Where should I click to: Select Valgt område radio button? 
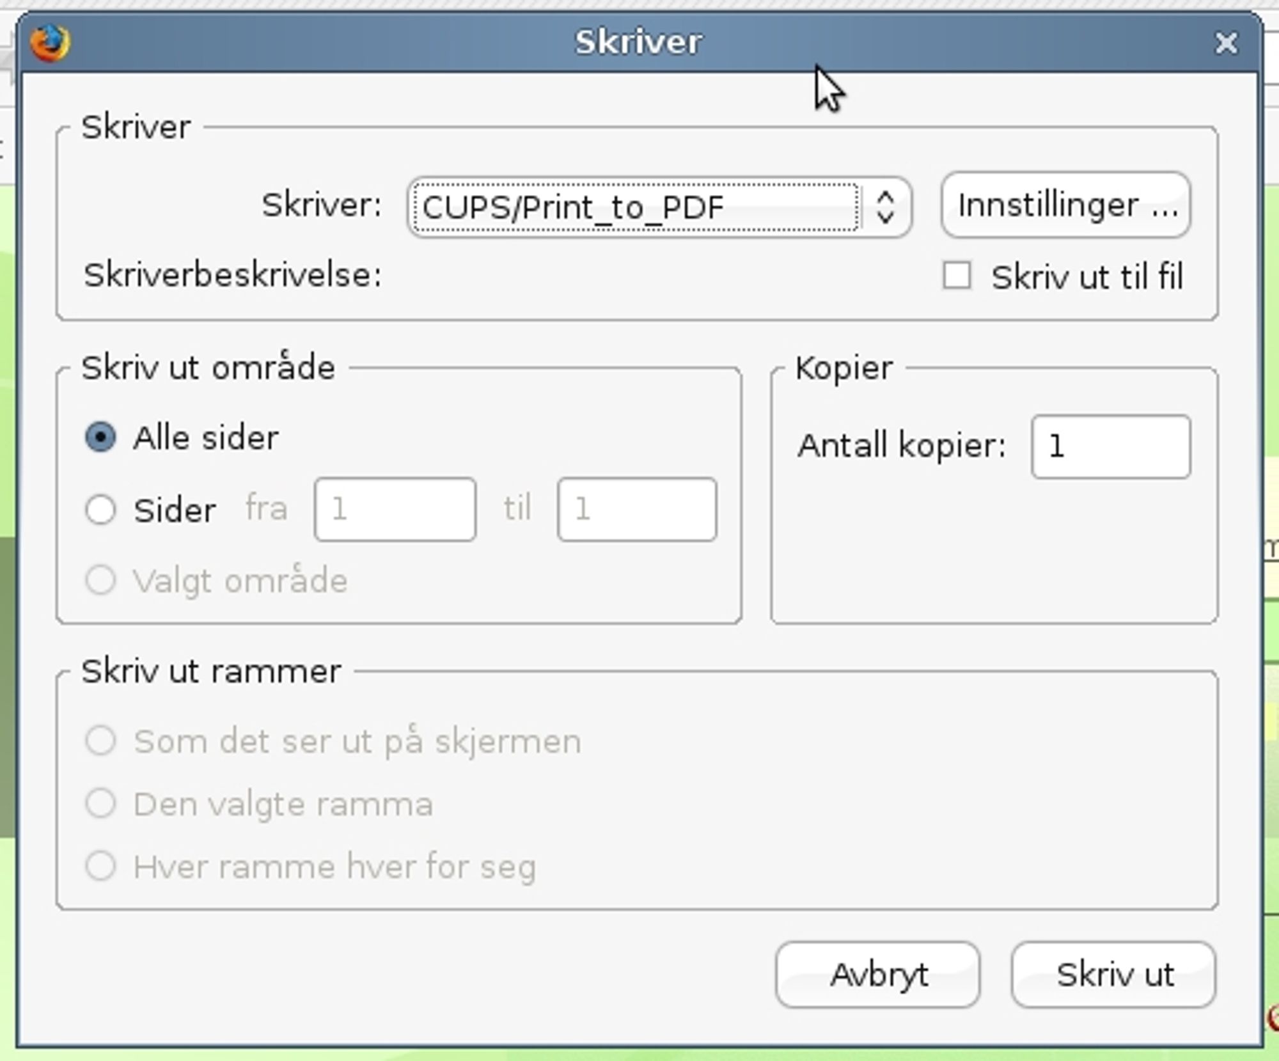(x=100, y=581)
